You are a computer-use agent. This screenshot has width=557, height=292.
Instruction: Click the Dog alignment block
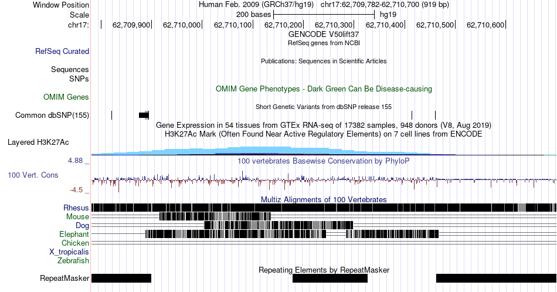pyautogui.click(x=279, y=225)
